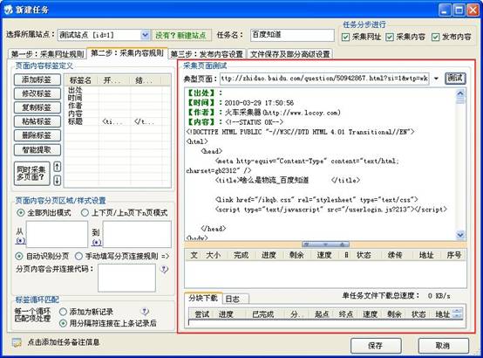Click the (*) wildcard link under 到
Screen dimensions: 483x358
pyautogui.click(x=97, y=243)
